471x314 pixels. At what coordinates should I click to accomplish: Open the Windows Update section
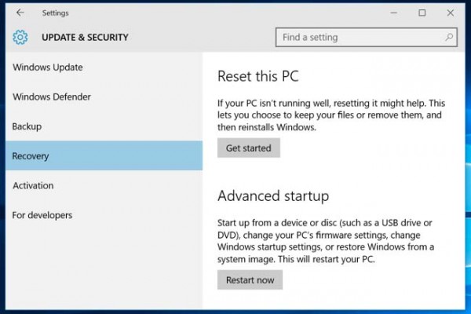tap(47, 68)
